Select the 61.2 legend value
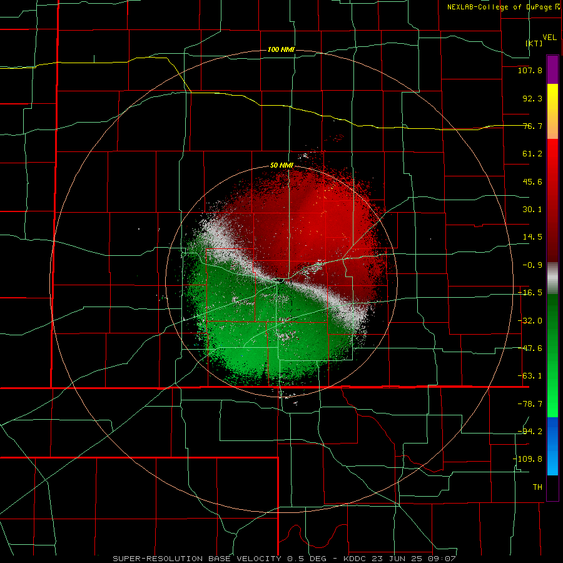The height and width of the screenshot is (563, 563). pyautogui.click(x=532, y=154)
